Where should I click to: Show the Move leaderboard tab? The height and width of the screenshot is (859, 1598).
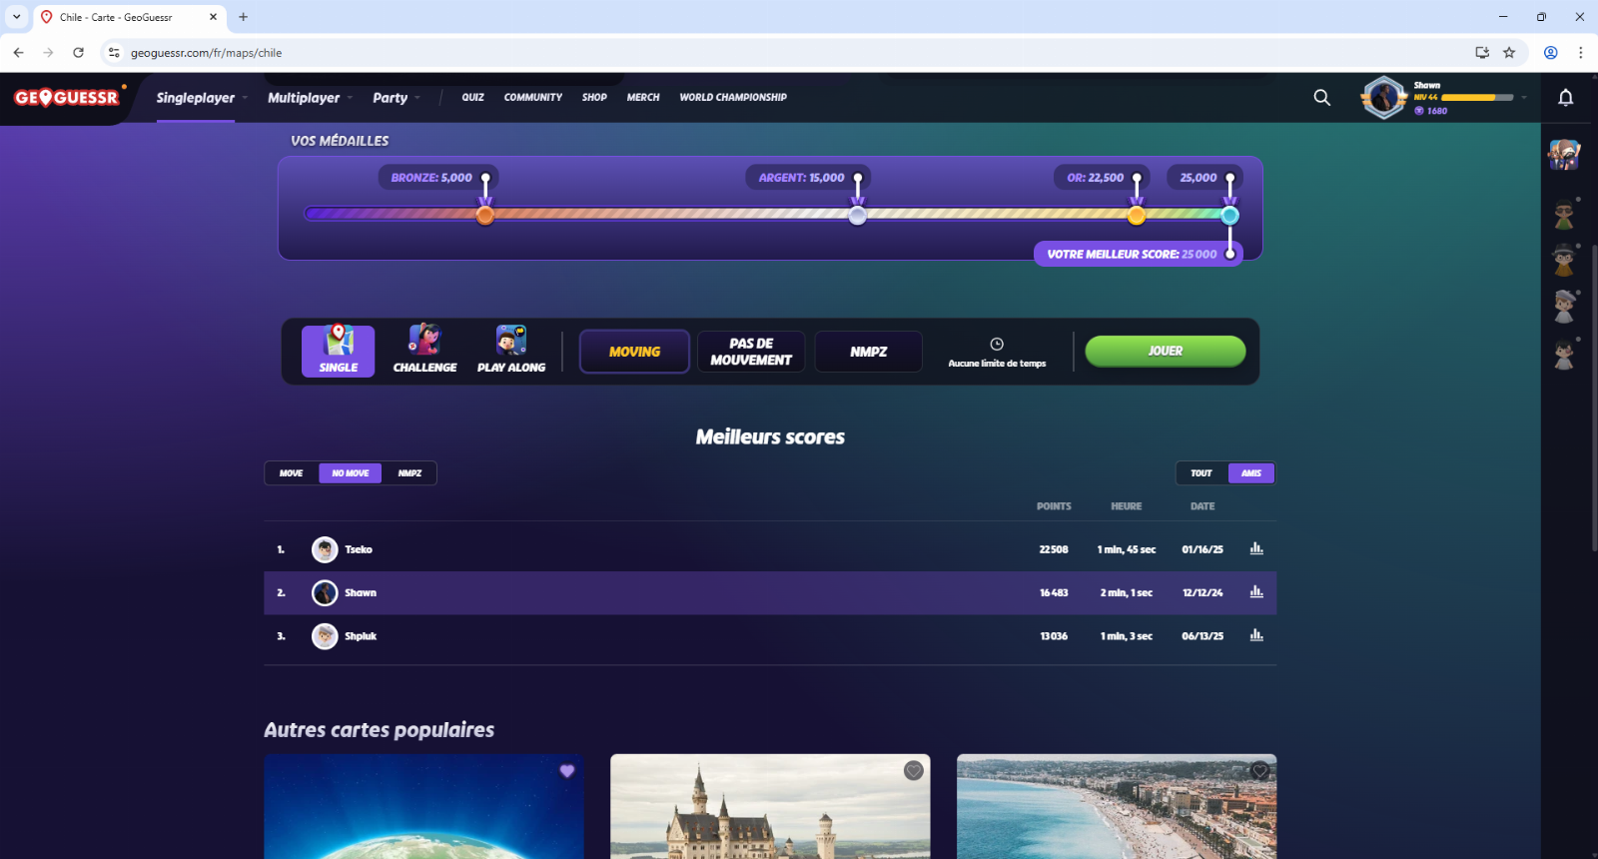click(292, 473)
